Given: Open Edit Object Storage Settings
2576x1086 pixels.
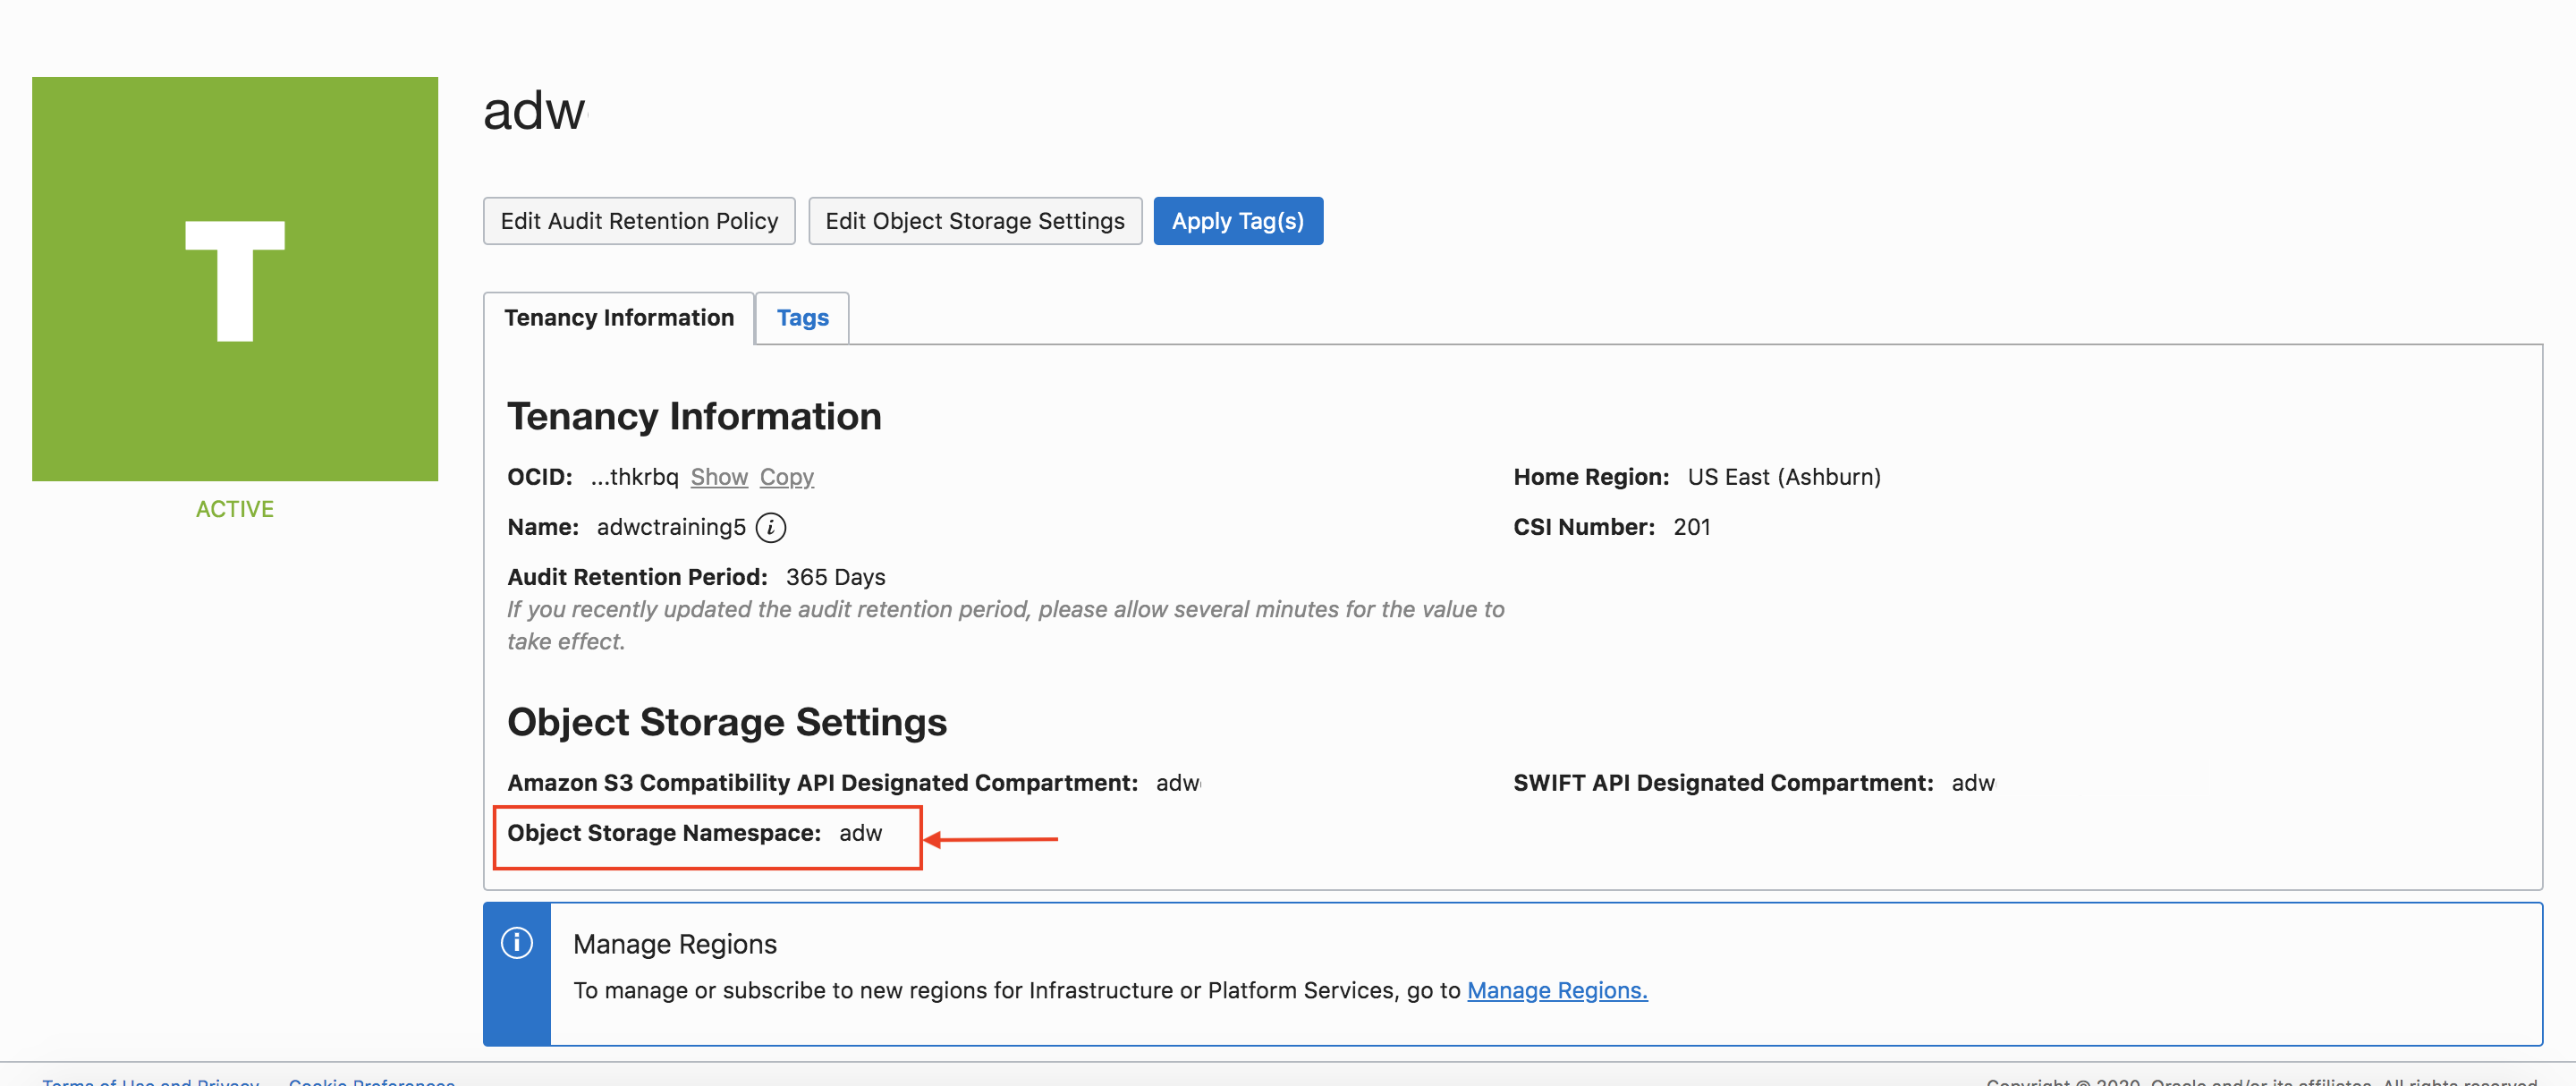Looking at the screenshot, I should coord(974,221).
